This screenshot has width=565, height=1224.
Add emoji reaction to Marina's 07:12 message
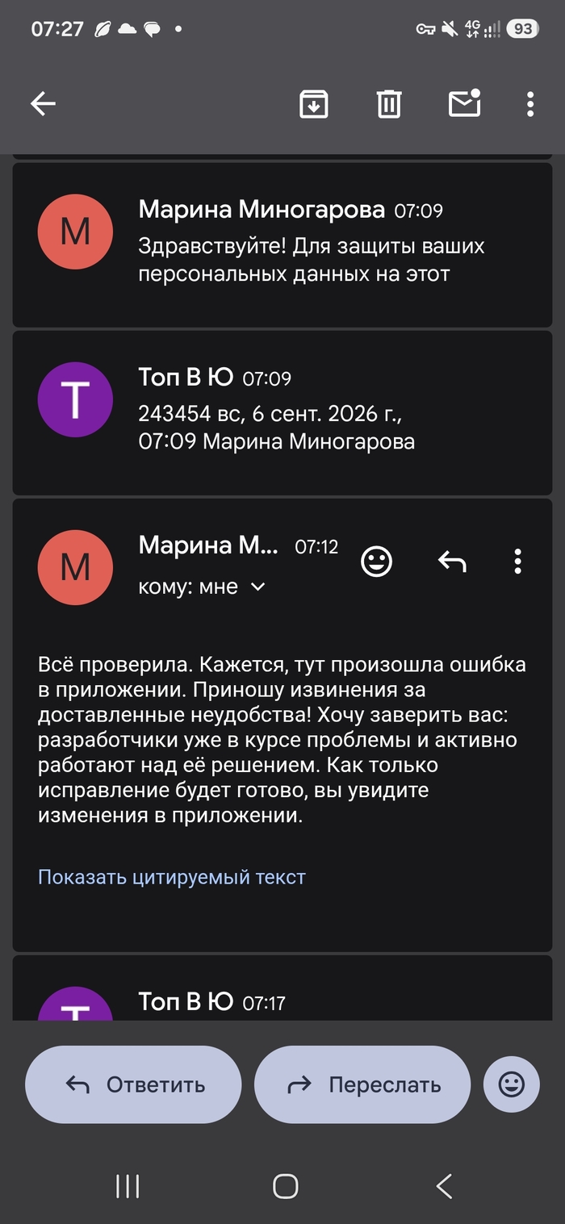[x=376, y=561]
